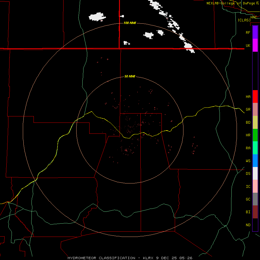Click the HHC label at top right

254,17
